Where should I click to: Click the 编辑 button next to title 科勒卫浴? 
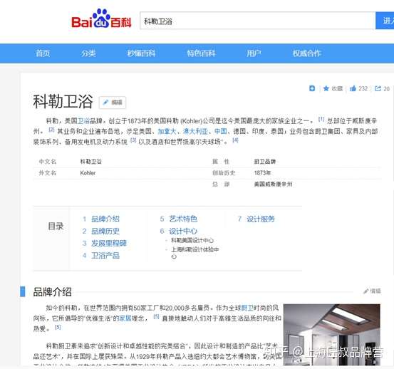point(113,103)
